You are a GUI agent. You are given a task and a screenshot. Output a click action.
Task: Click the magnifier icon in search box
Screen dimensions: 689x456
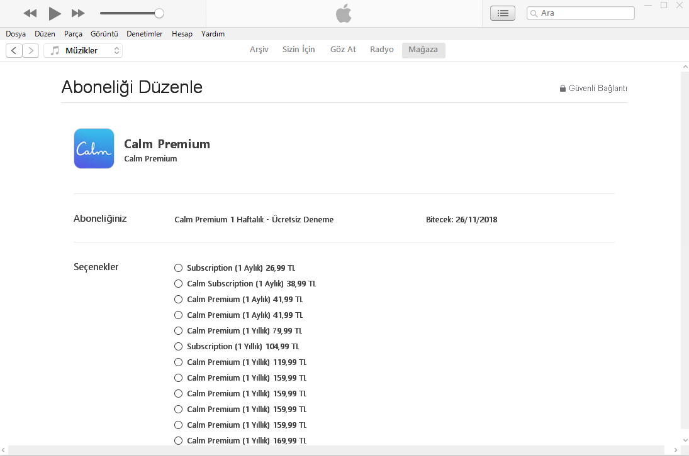534,13
